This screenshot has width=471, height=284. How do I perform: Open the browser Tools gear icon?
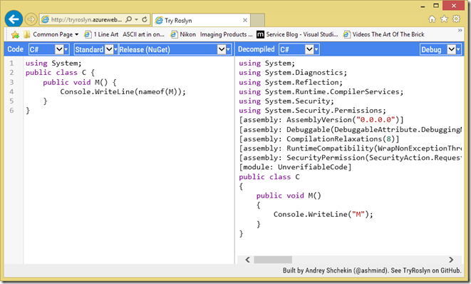pyautogui.click(x=456, y=19)
